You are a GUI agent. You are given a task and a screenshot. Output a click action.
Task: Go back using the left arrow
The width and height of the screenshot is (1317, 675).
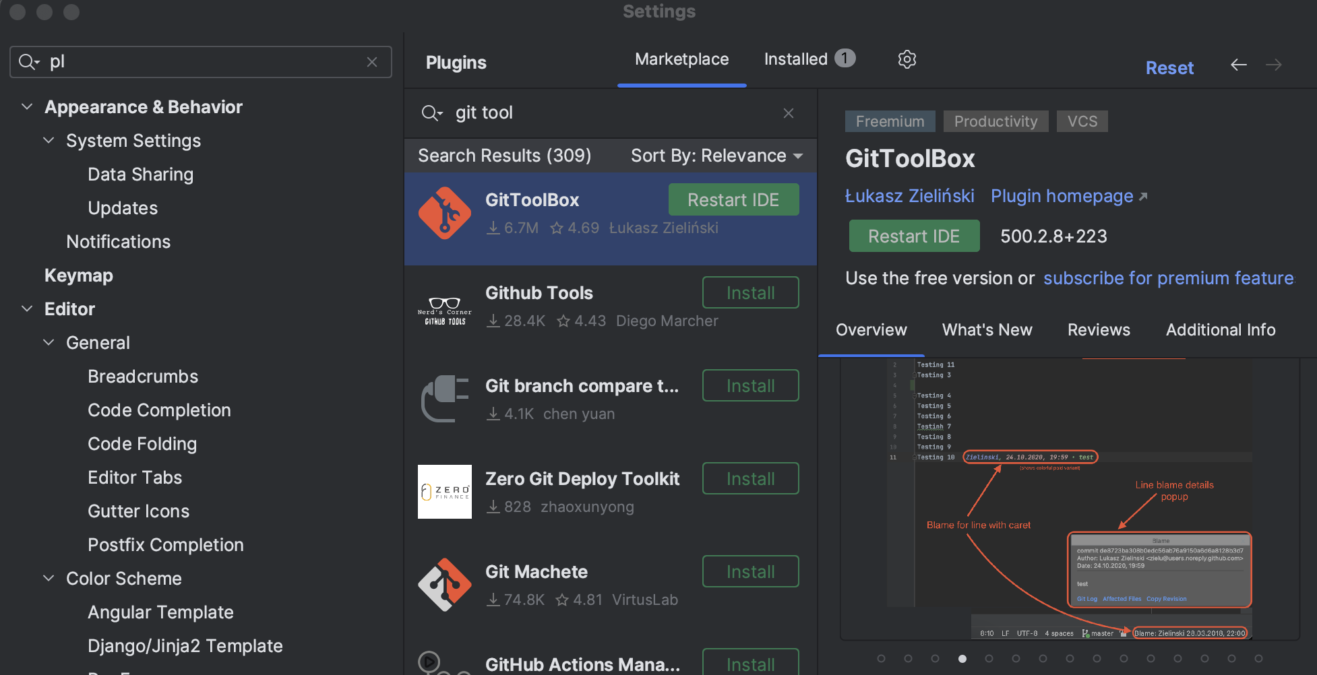point(1239,65)
